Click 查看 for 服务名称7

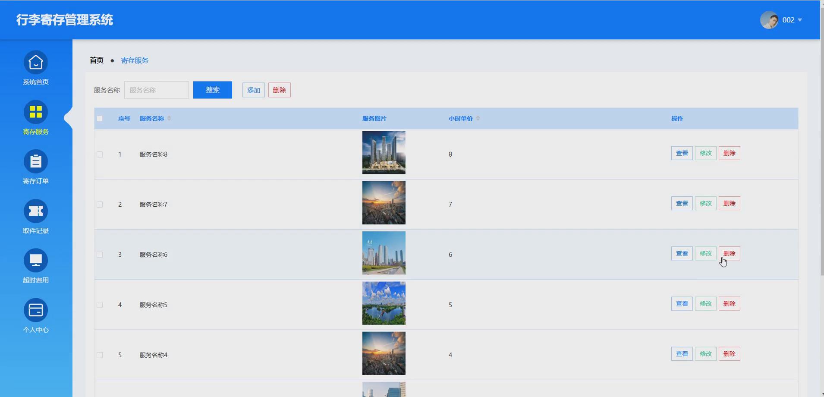click(682, 203)
